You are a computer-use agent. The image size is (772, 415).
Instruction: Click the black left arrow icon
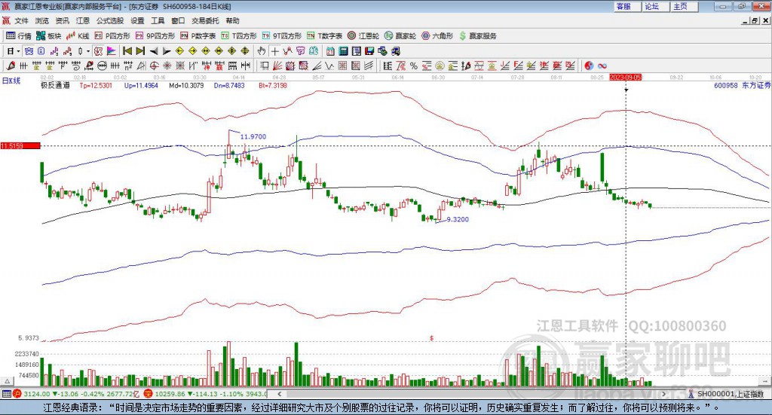click(154, 51)
